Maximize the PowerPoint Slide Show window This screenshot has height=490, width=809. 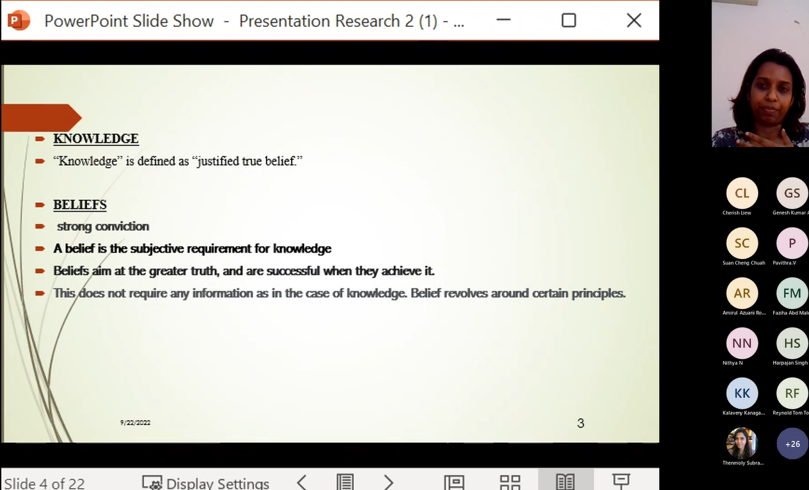coord(568,20)
